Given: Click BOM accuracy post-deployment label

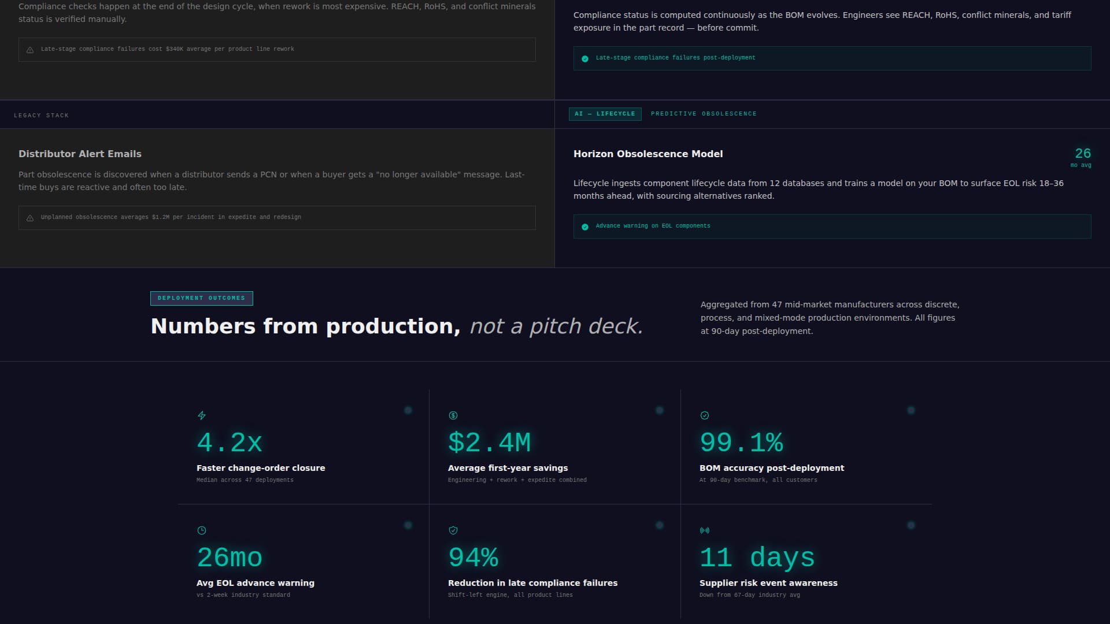Looking at the screenshot, I should (772, 468).
